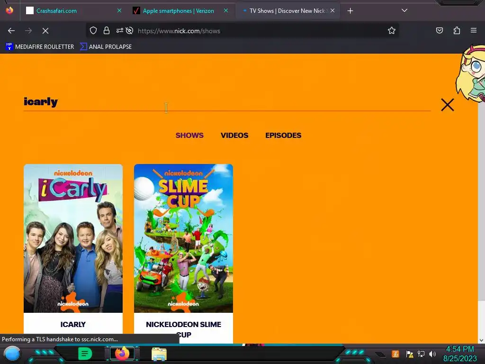
Task: Open the tracking protection shield icon
Action: tap(93, 30)
